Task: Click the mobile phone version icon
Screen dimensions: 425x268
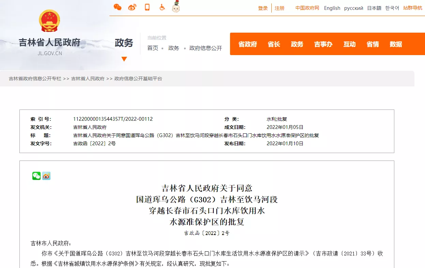Action: point(147,7)
